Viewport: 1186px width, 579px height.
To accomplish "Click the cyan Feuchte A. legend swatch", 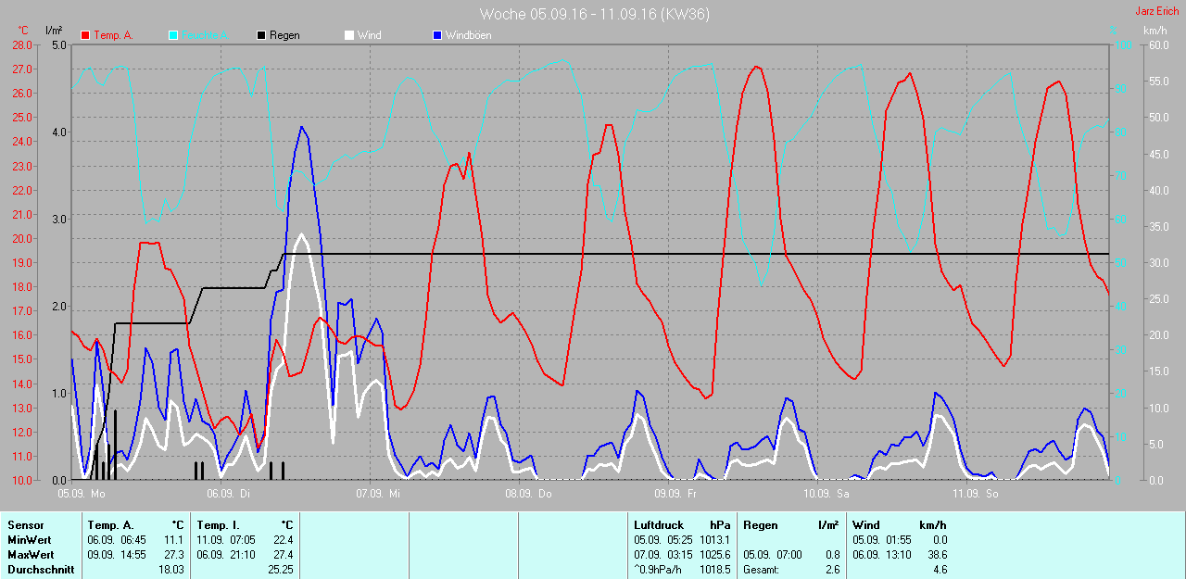I will 173,35.
